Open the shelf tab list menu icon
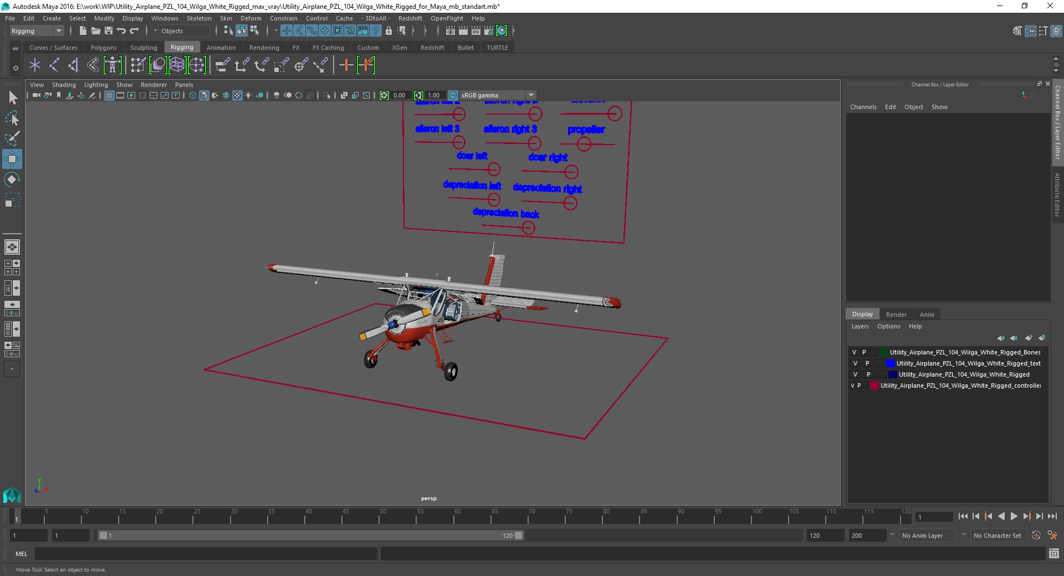This screenshot has width=1064, height=576. click(x=16, y=48)
